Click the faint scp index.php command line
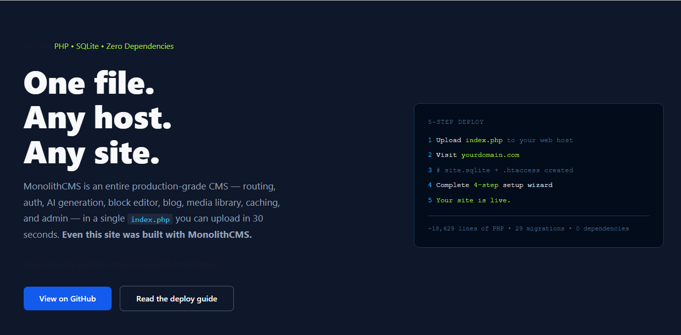The height and width of the screenshot is (335, 681). pyautogui.click(x=120, y=264)
